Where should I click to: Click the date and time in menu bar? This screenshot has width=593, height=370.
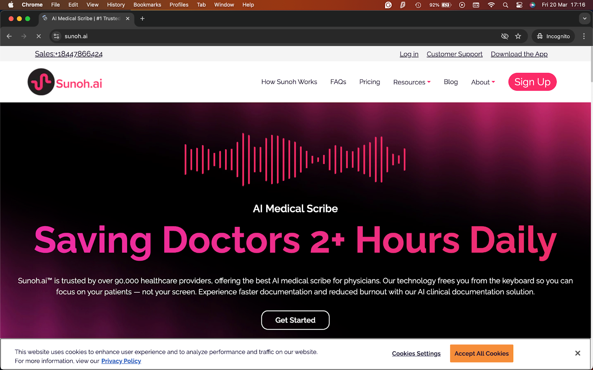tap(563, 5)
